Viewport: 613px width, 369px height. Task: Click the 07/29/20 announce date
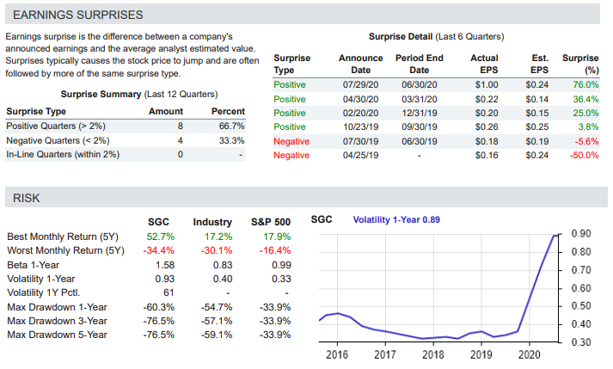[x=360, y=85]
